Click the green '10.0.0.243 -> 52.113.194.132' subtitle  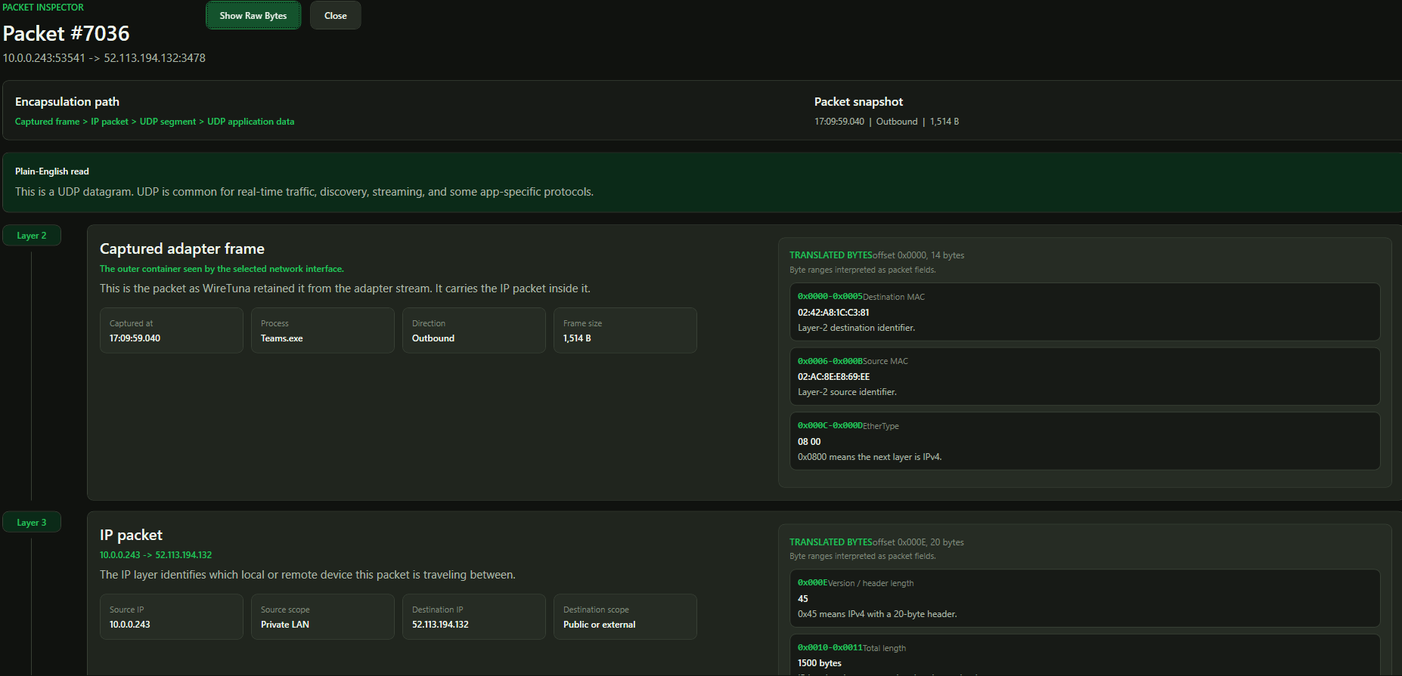(156, 555)
